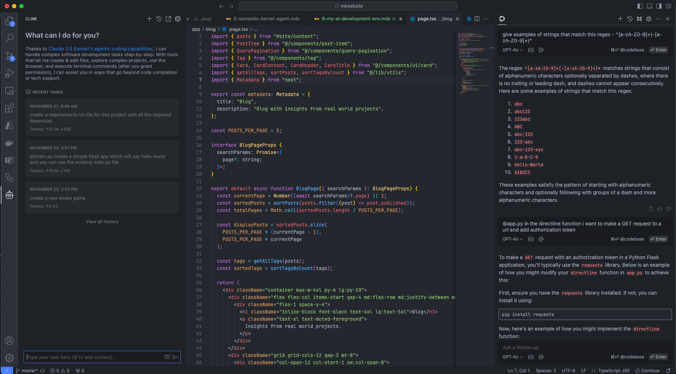
Task: Start a new Continue session with plus icon
Action: [x=620, y=19]
